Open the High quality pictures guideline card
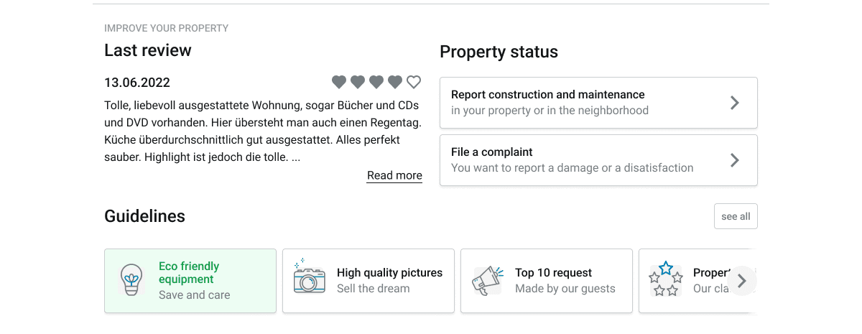 (x=369, y=281)
